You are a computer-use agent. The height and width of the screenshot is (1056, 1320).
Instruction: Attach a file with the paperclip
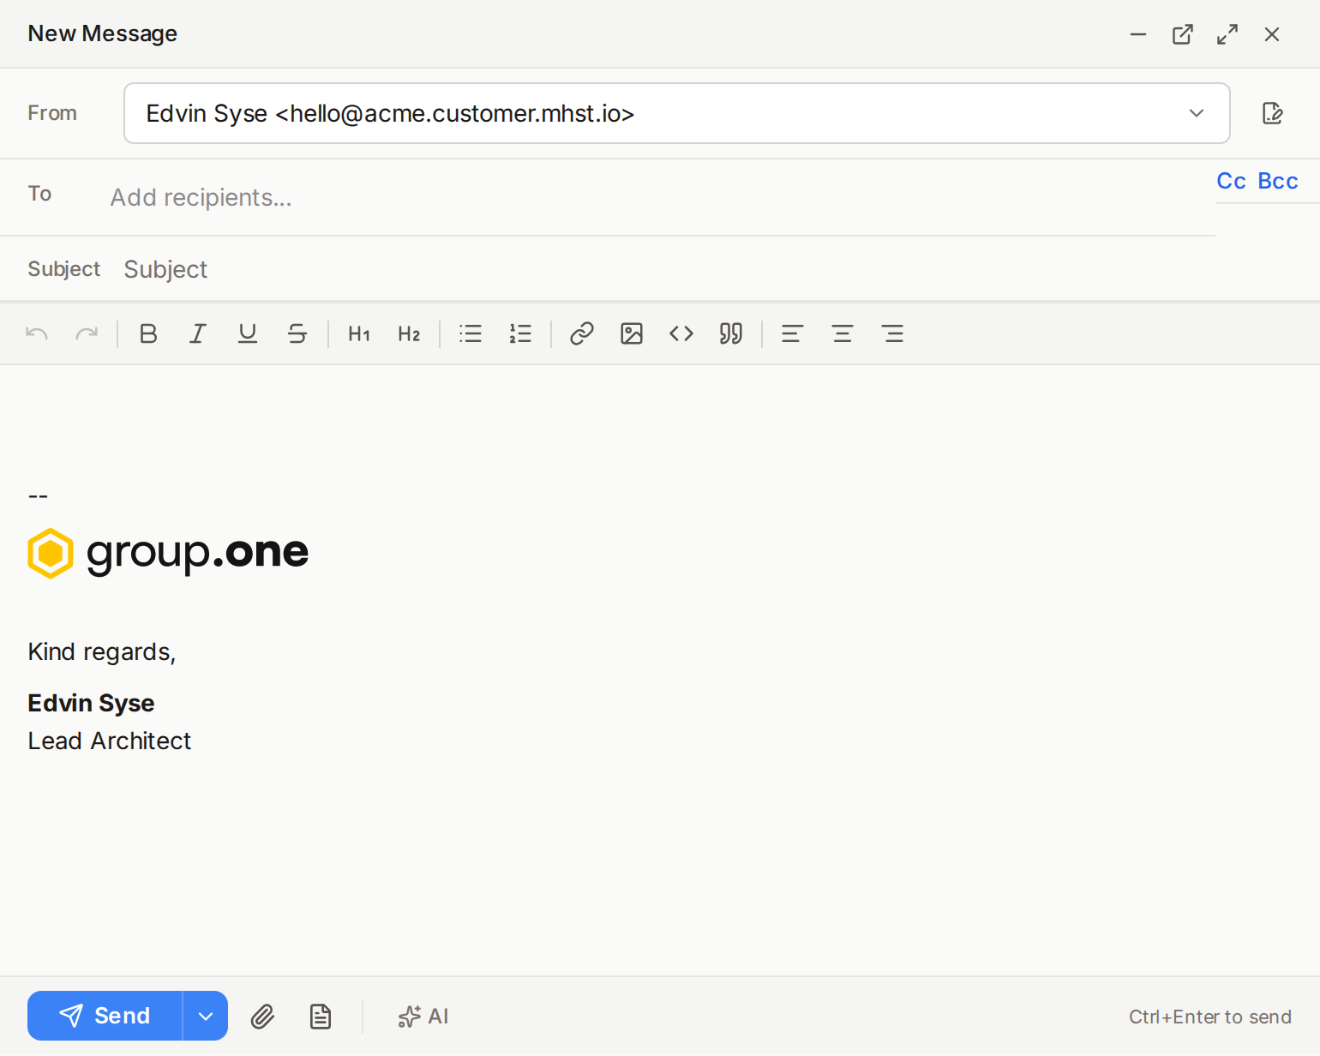tap(262, 1016)
